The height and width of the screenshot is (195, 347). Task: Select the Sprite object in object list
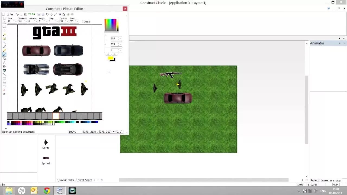46,144
